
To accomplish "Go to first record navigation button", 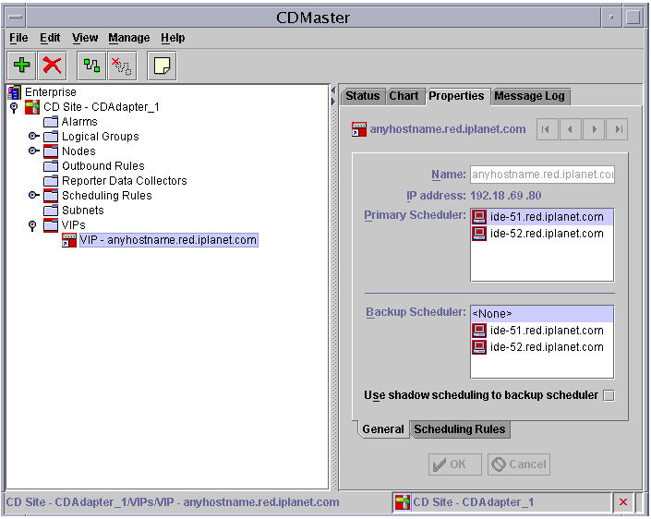I will pos(547,129).
